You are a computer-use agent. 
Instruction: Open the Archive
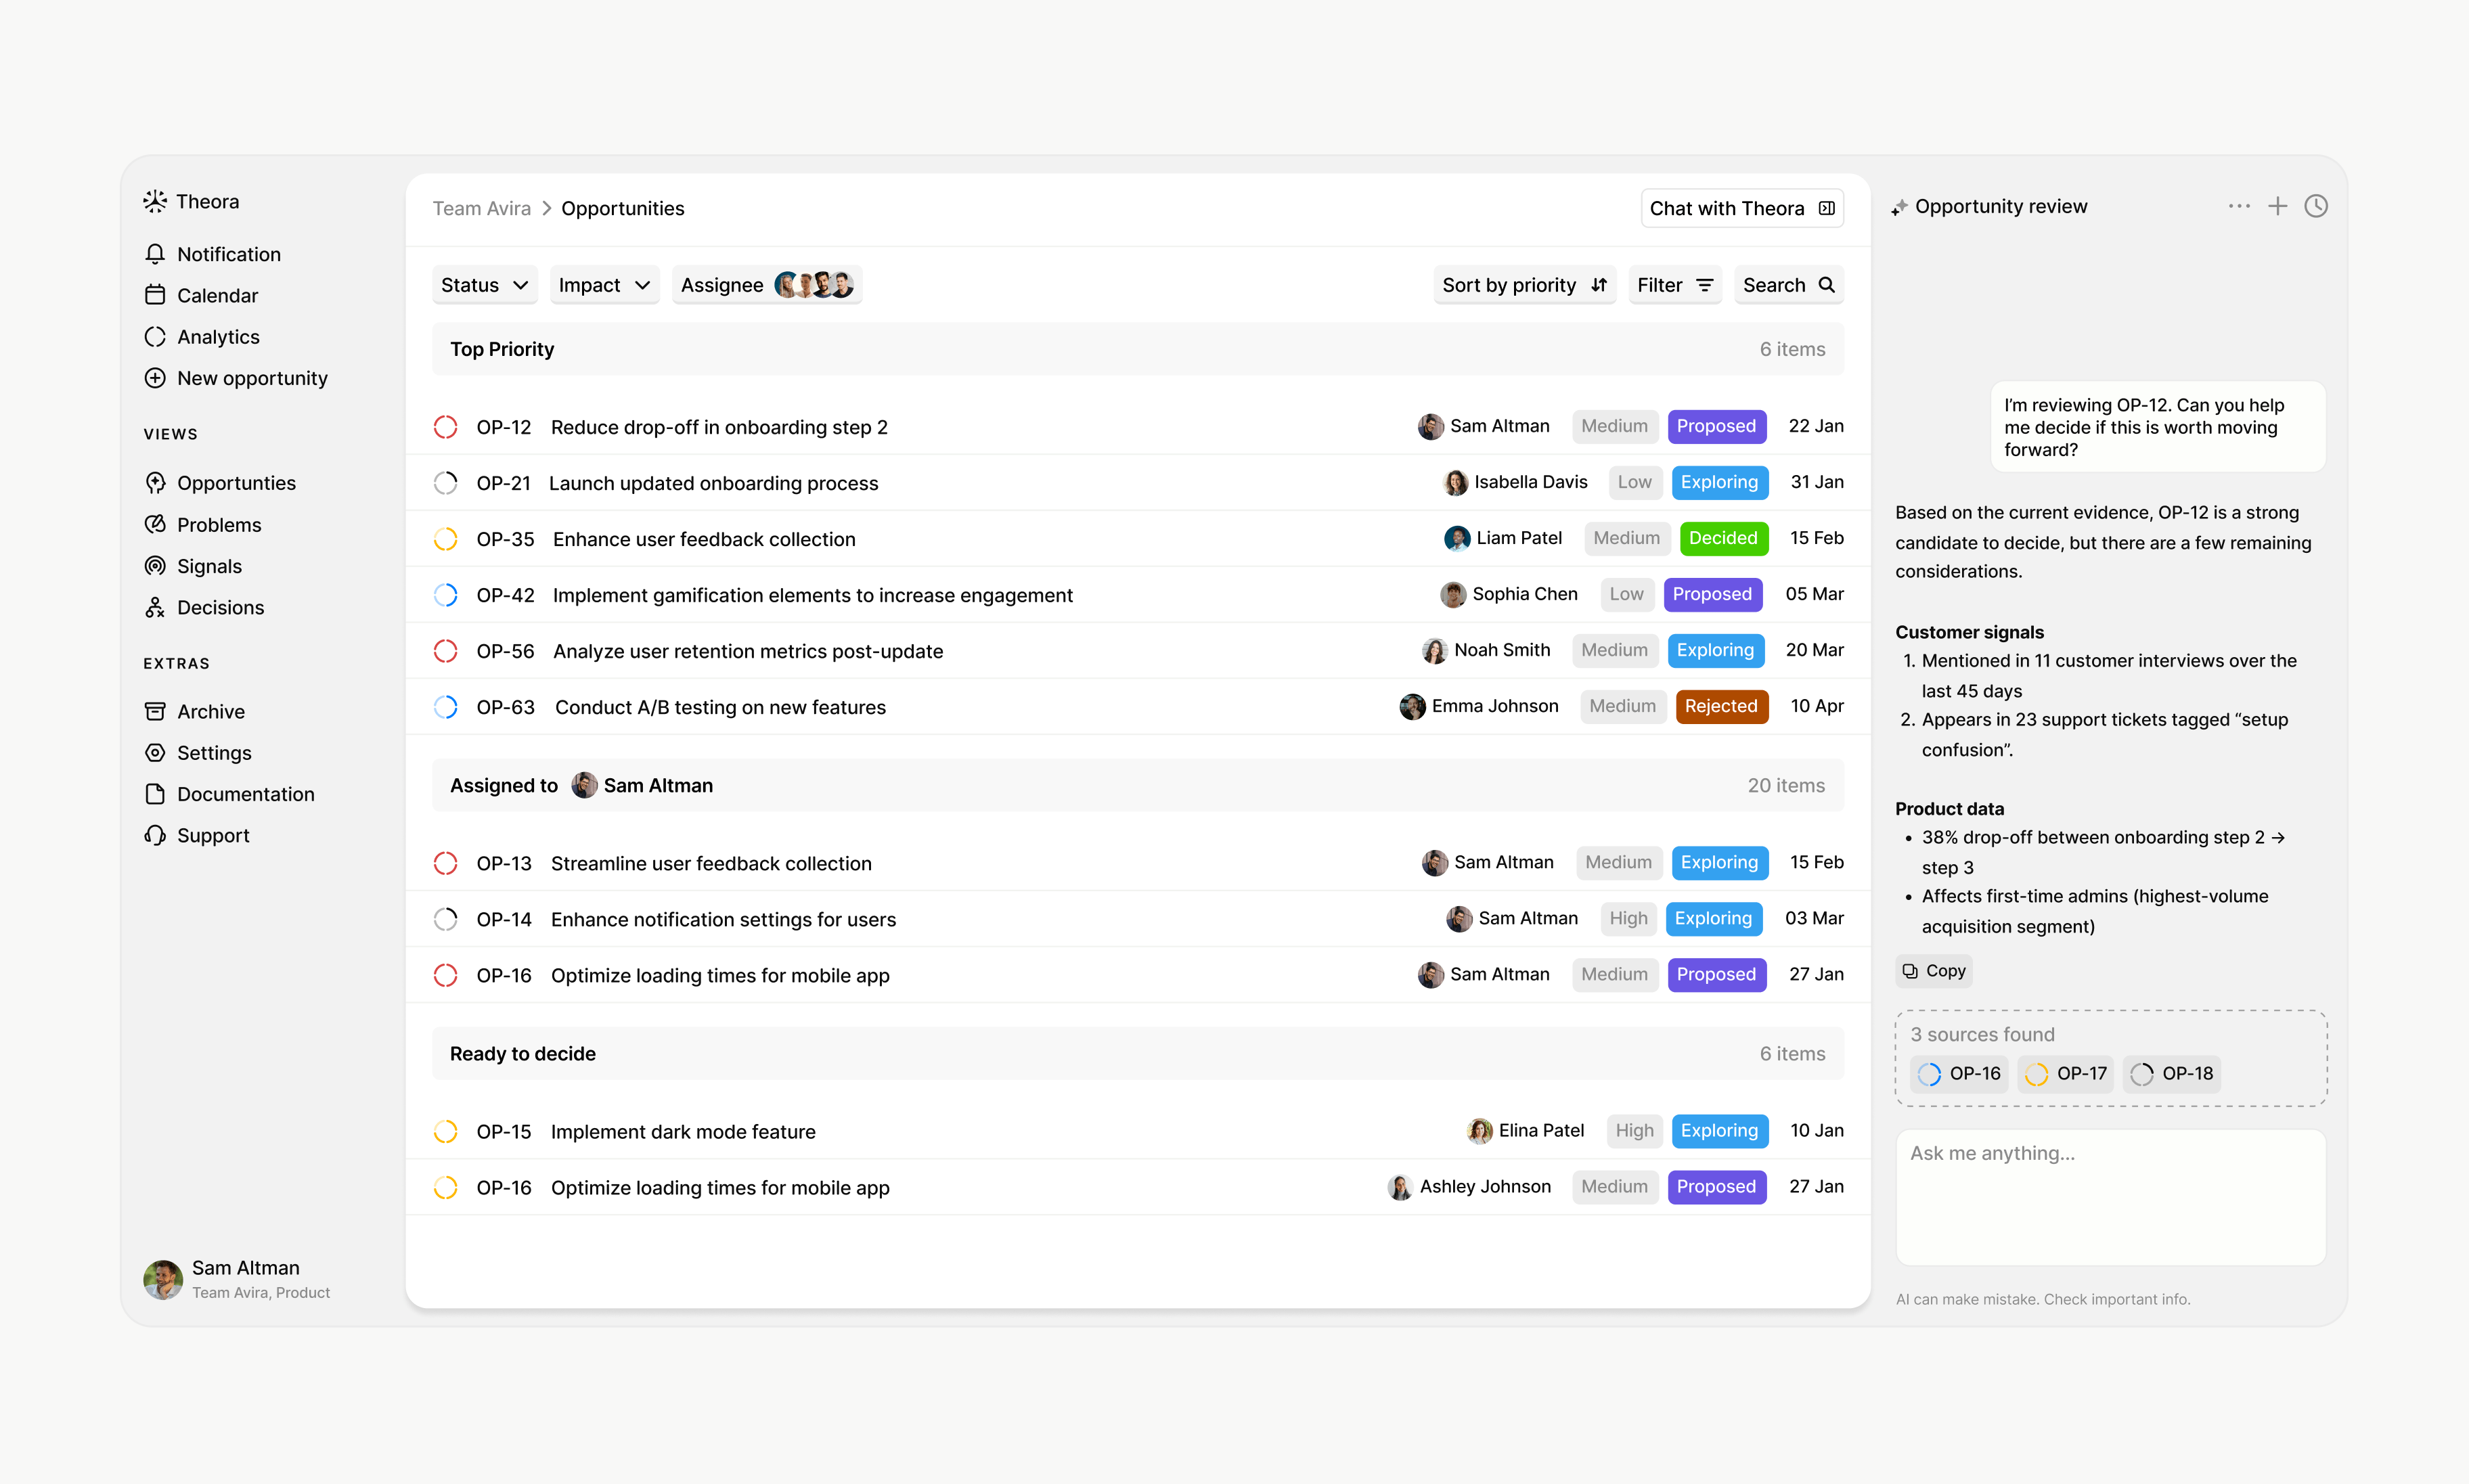coord(211,711)
